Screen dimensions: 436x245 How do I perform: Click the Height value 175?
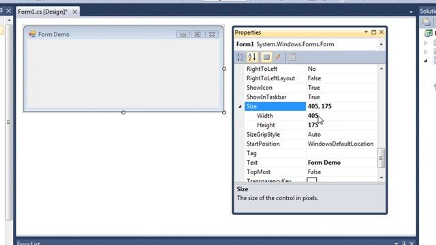[x=313, y=125]
